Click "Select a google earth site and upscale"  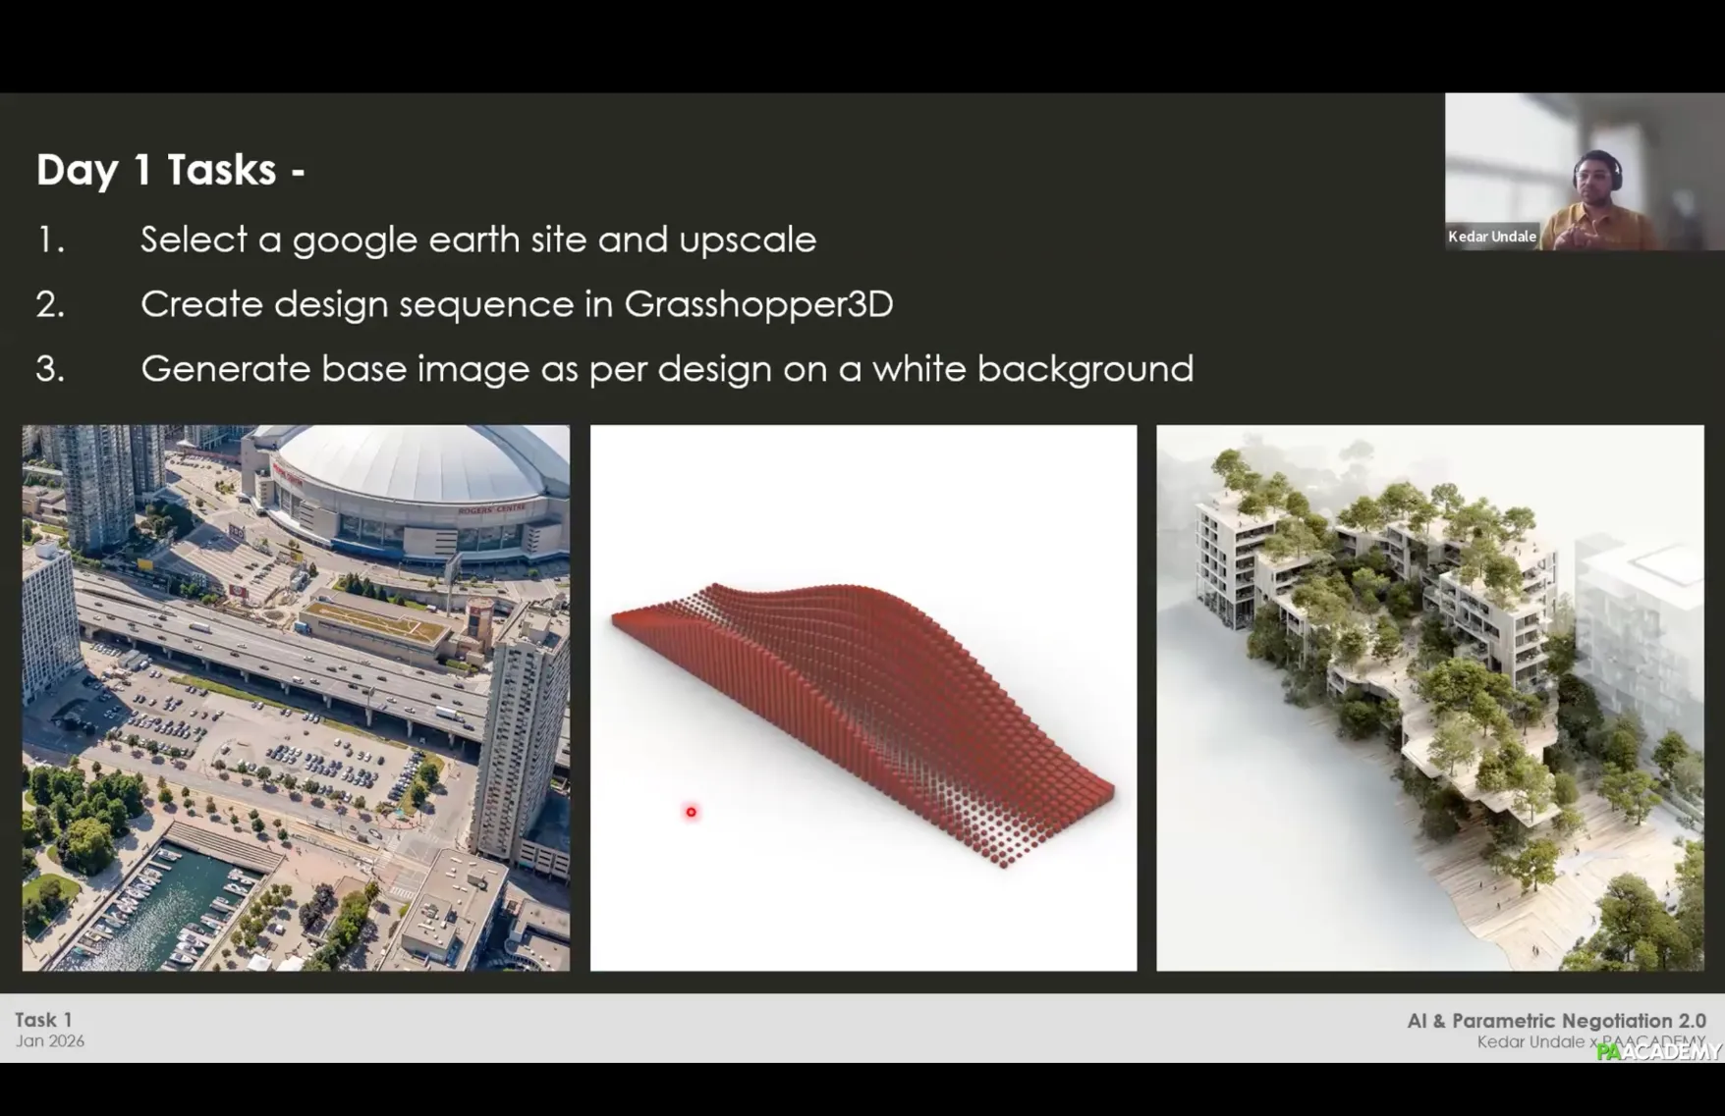pos(477,239)
